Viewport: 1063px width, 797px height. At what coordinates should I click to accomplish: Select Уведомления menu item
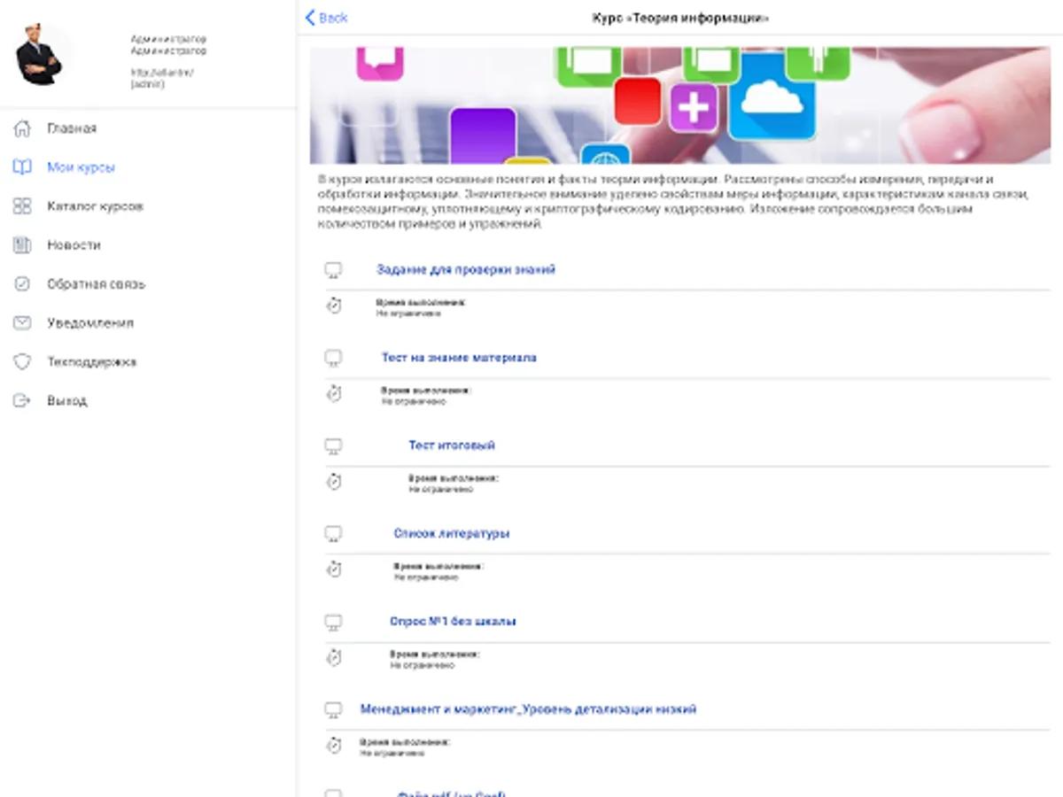(90, 323)
